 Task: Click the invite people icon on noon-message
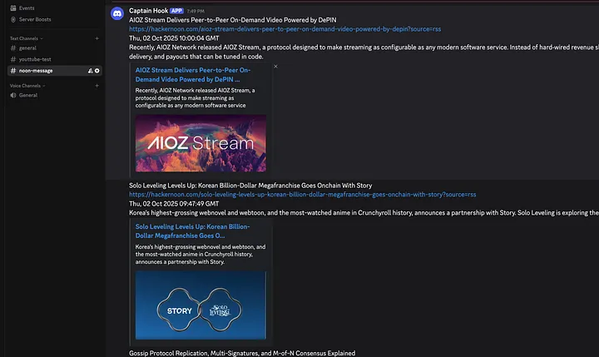pyautogui.click(x=90, y=71)
